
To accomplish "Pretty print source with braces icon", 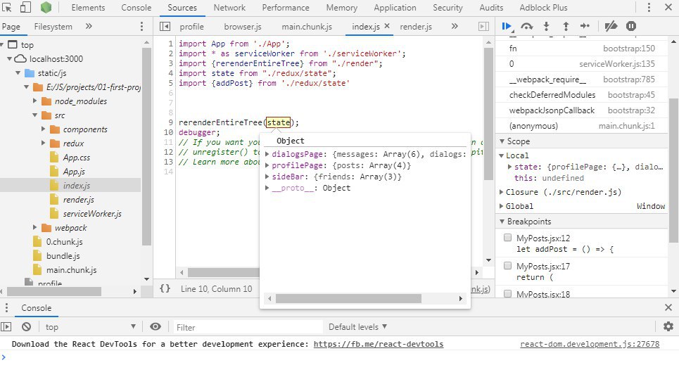I will [165, 288].
